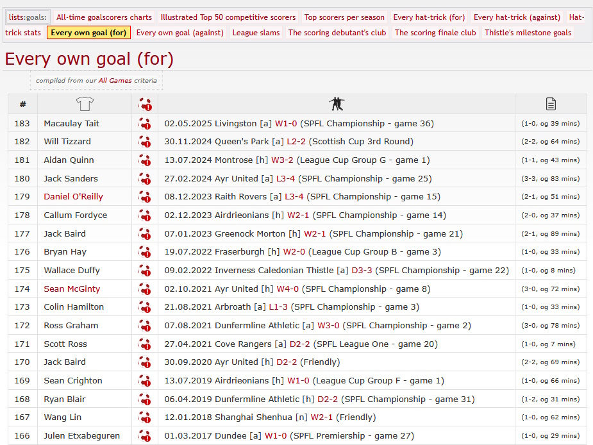Select the note '(1-0, og 39 mins)'
Viewport: 593px width, 445px height.
coord(550,123)
